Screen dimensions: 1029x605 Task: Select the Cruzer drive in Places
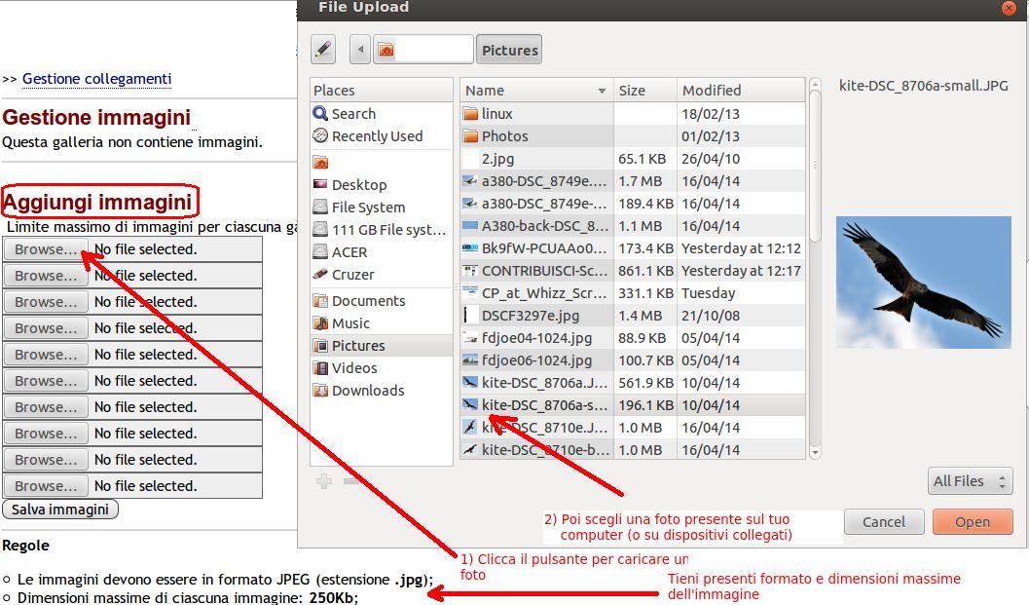click(x=352, y=275)
